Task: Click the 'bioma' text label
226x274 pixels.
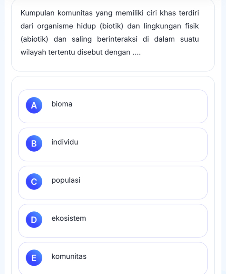Action: tap(62, 104)
